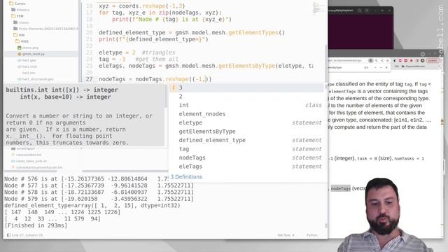Click the defined_element_type output line
448x252 pixels.
(92, 205)
